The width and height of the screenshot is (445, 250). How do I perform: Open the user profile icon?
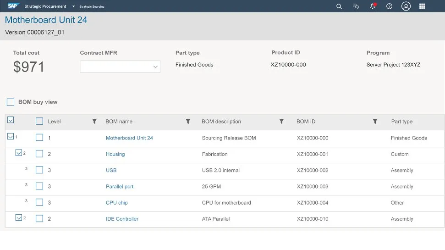click(406, 6)
